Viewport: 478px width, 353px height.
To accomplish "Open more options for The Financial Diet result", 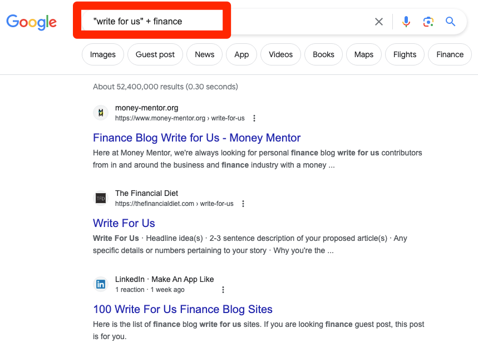I will [243, 204].
